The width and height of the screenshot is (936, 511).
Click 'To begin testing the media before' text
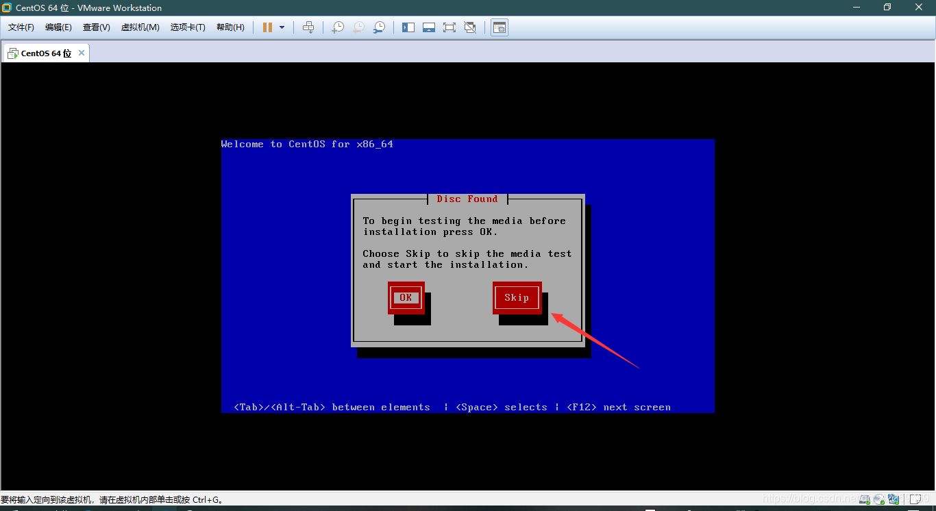click(465, 221)
